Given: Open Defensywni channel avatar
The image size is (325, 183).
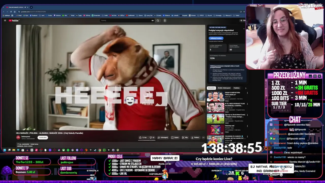Looking at the screenshot, I should tap(18, 138).
